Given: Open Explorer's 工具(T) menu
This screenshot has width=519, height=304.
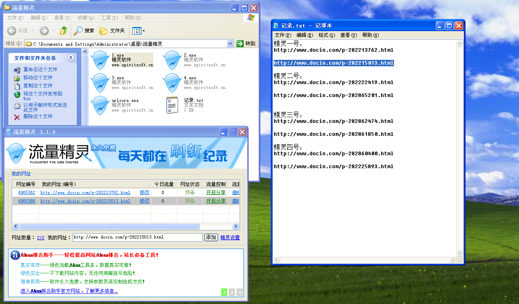Looking at the screenshot, I should pyautogui.click(x=109, y=18).
